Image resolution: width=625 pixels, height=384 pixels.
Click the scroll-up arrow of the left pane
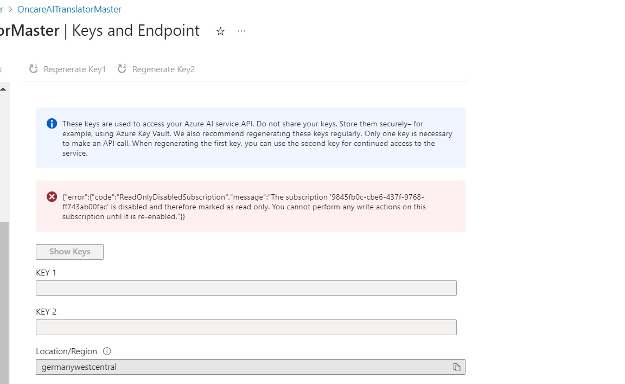coord(4,88)
